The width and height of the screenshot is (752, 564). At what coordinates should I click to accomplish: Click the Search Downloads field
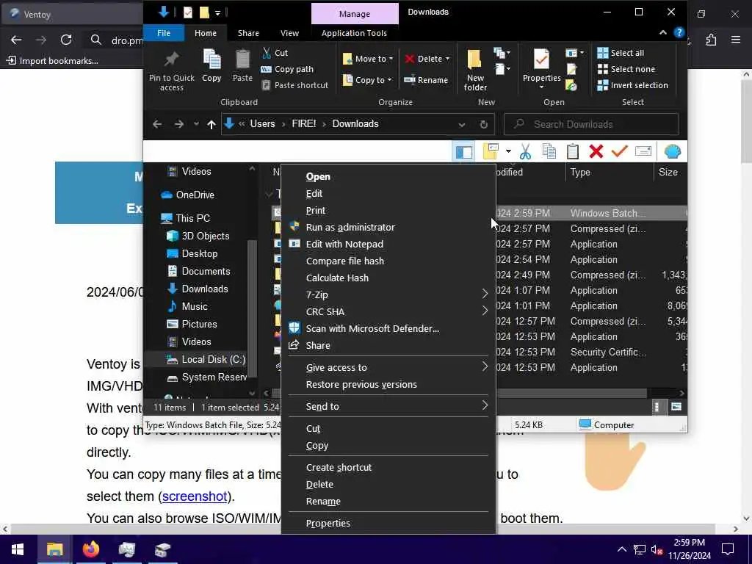click(x=591, y=124)
